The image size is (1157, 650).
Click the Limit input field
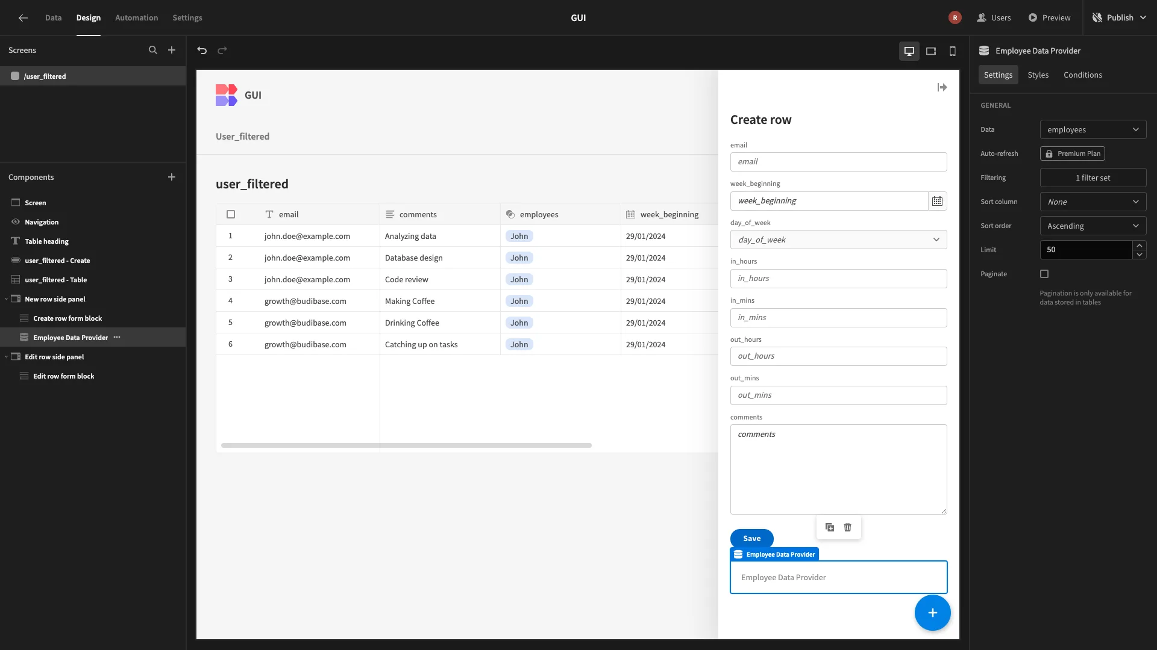(x=1086, y=250)
